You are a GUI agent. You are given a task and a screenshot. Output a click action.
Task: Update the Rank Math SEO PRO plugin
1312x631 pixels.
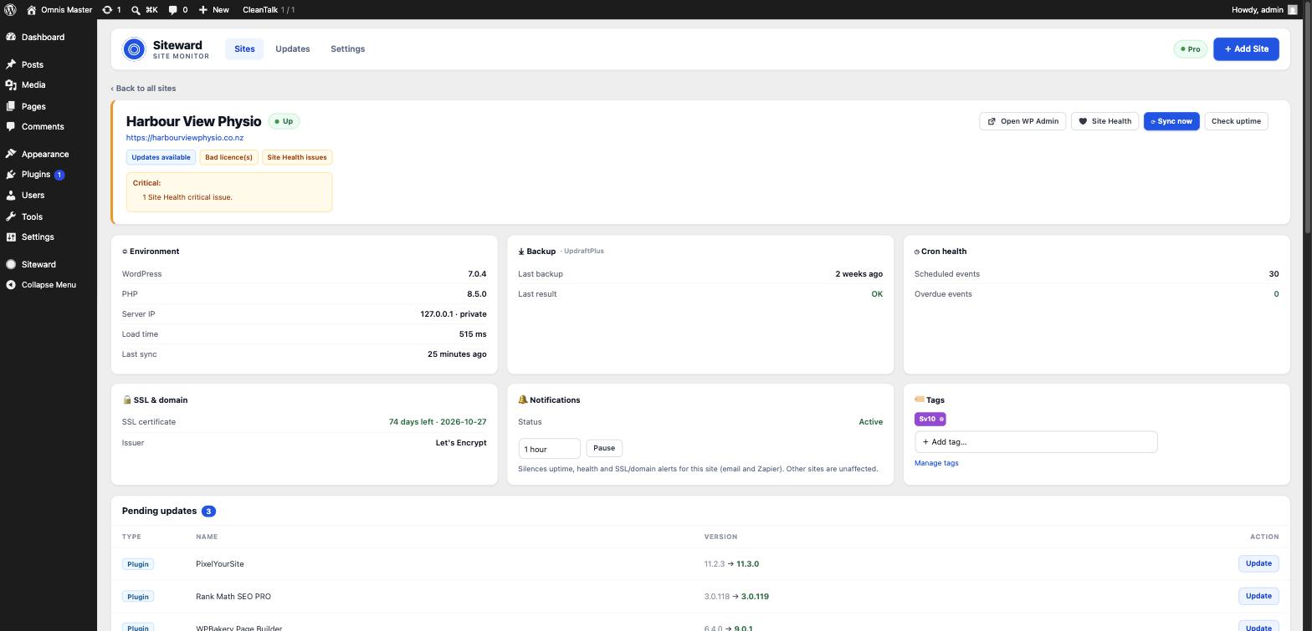click(1258, 596)
